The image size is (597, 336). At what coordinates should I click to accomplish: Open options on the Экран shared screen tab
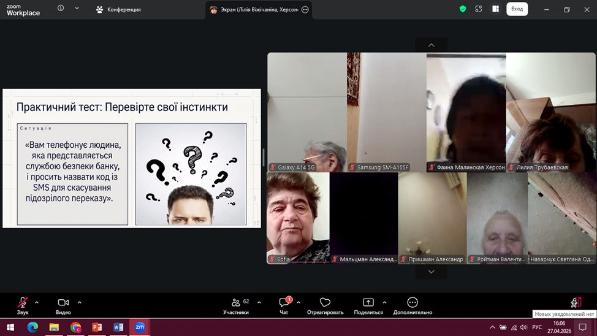[x=305, y=10]
